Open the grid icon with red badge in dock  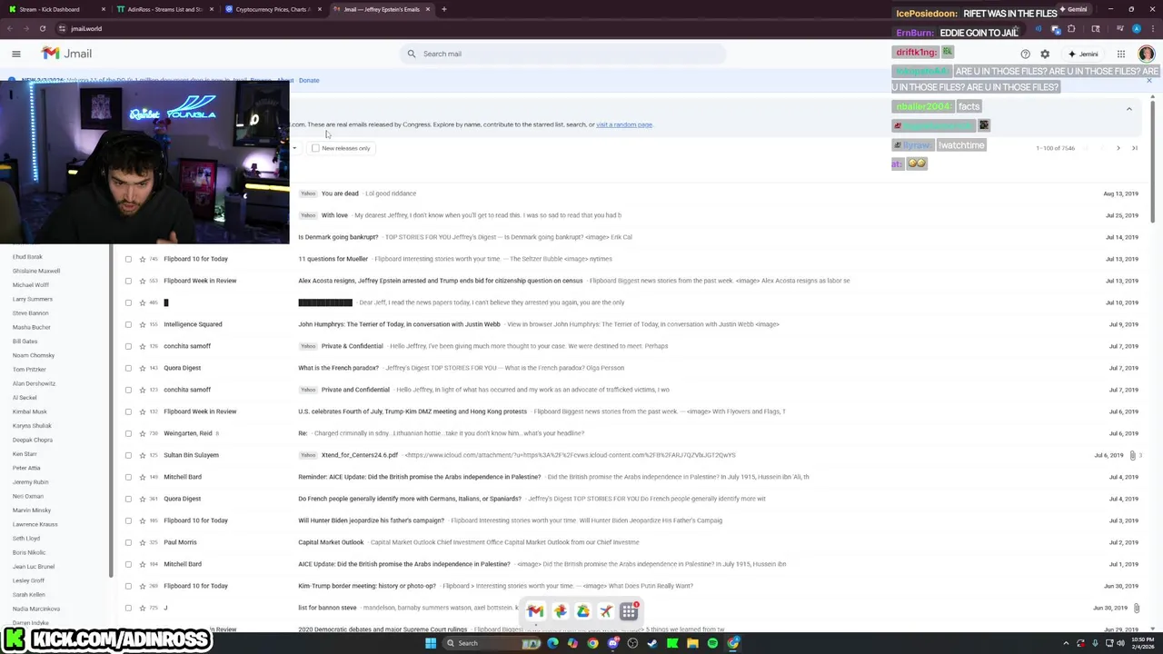tap(629, 611)
